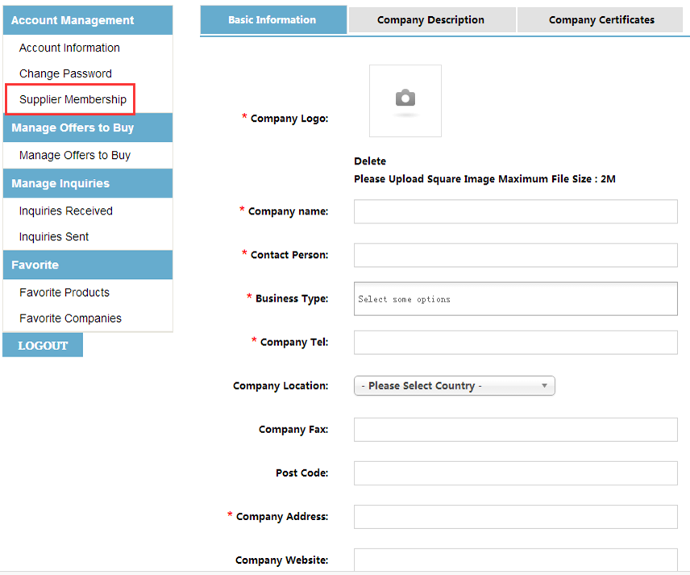The height and width of the screenshot is (575, 690).
Task: Focus the Company Website input field
Action: pos(515,560)
